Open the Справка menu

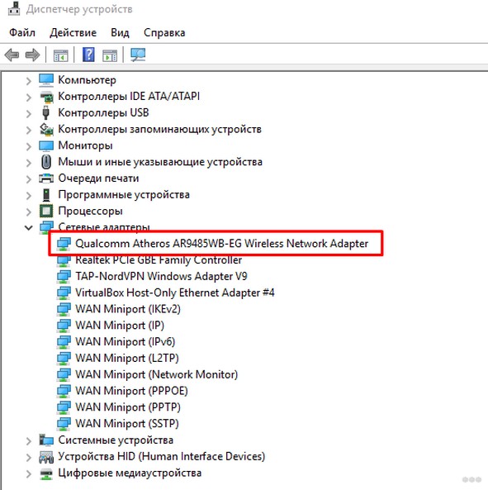[164, 32]
